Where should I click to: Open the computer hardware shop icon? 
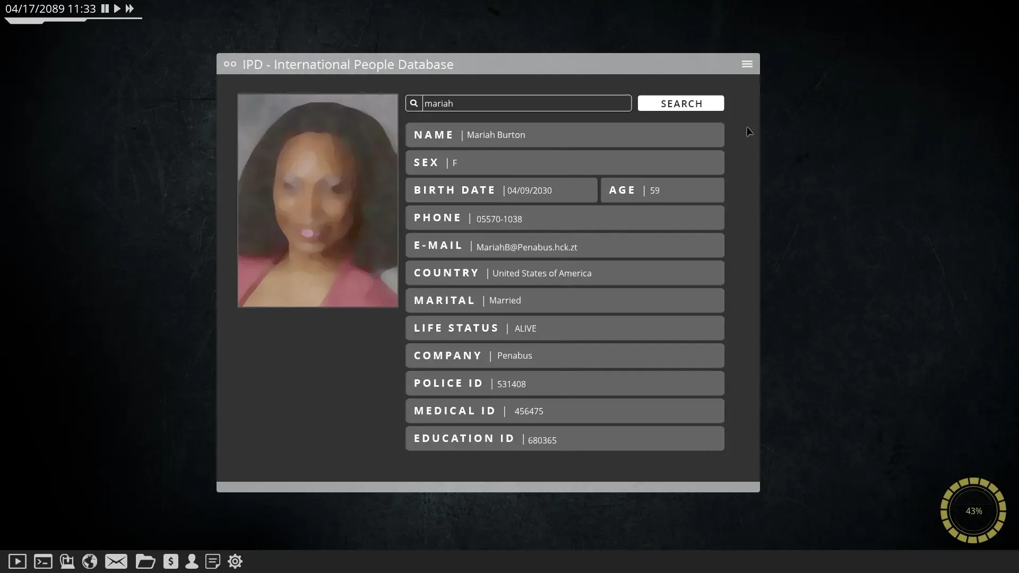(x=67, y=561)
